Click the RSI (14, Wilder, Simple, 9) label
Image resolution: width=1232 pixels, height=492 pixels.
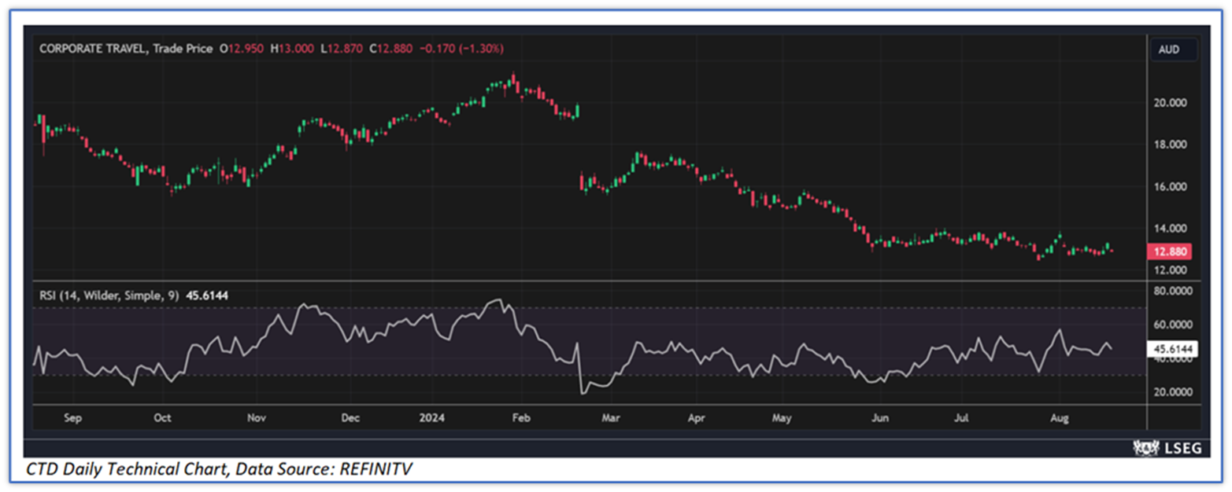coord(109,296)
